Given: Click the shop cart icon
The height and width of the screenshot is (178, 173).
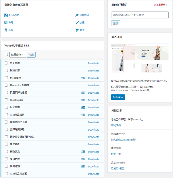Looking at the screenshot, I should point(77,30).
